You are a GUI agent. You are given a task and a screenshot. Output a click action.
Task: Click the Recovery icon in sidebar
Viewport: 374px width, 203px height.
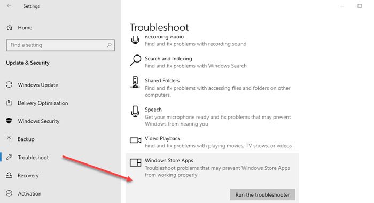[9, 175]
